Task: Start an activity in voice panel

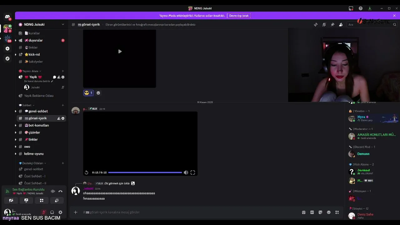Action: pyautogui.click(x=42, y=200)
